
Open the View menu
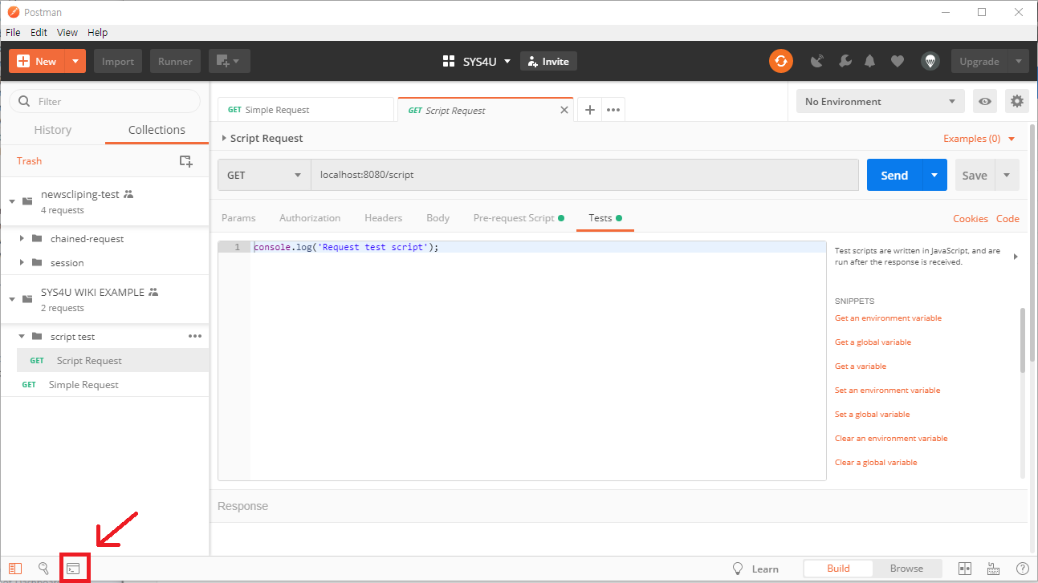[x=67, y=33]
